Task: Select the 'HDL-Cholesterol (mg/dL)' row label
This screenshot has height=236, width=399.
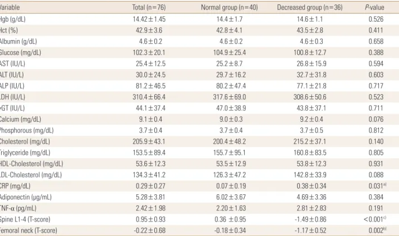Action: point(31,164)
